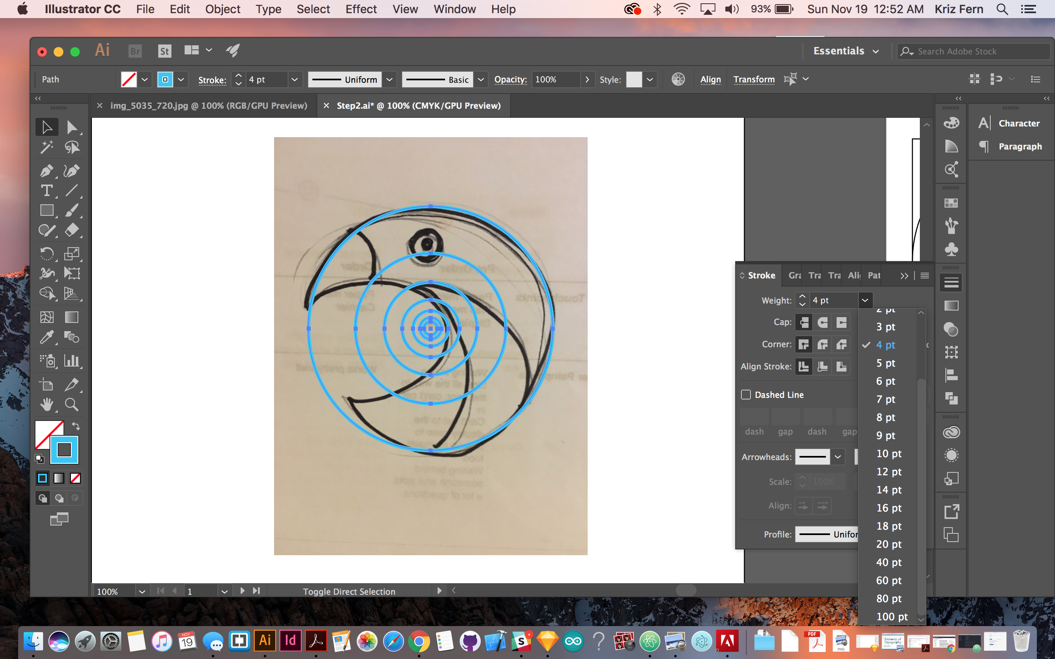
Task: Select the Hand tool
Action: (46, 404)
